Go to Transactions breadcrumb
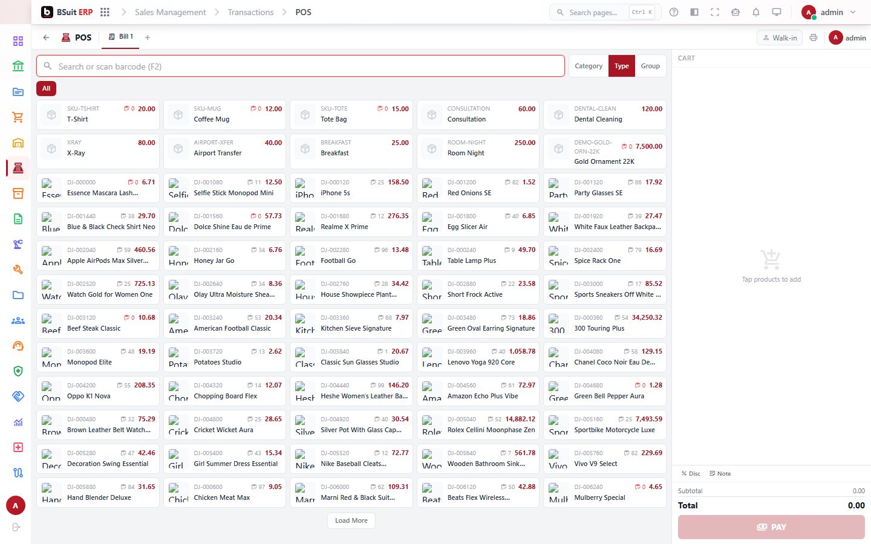 [x=251, y=12]
